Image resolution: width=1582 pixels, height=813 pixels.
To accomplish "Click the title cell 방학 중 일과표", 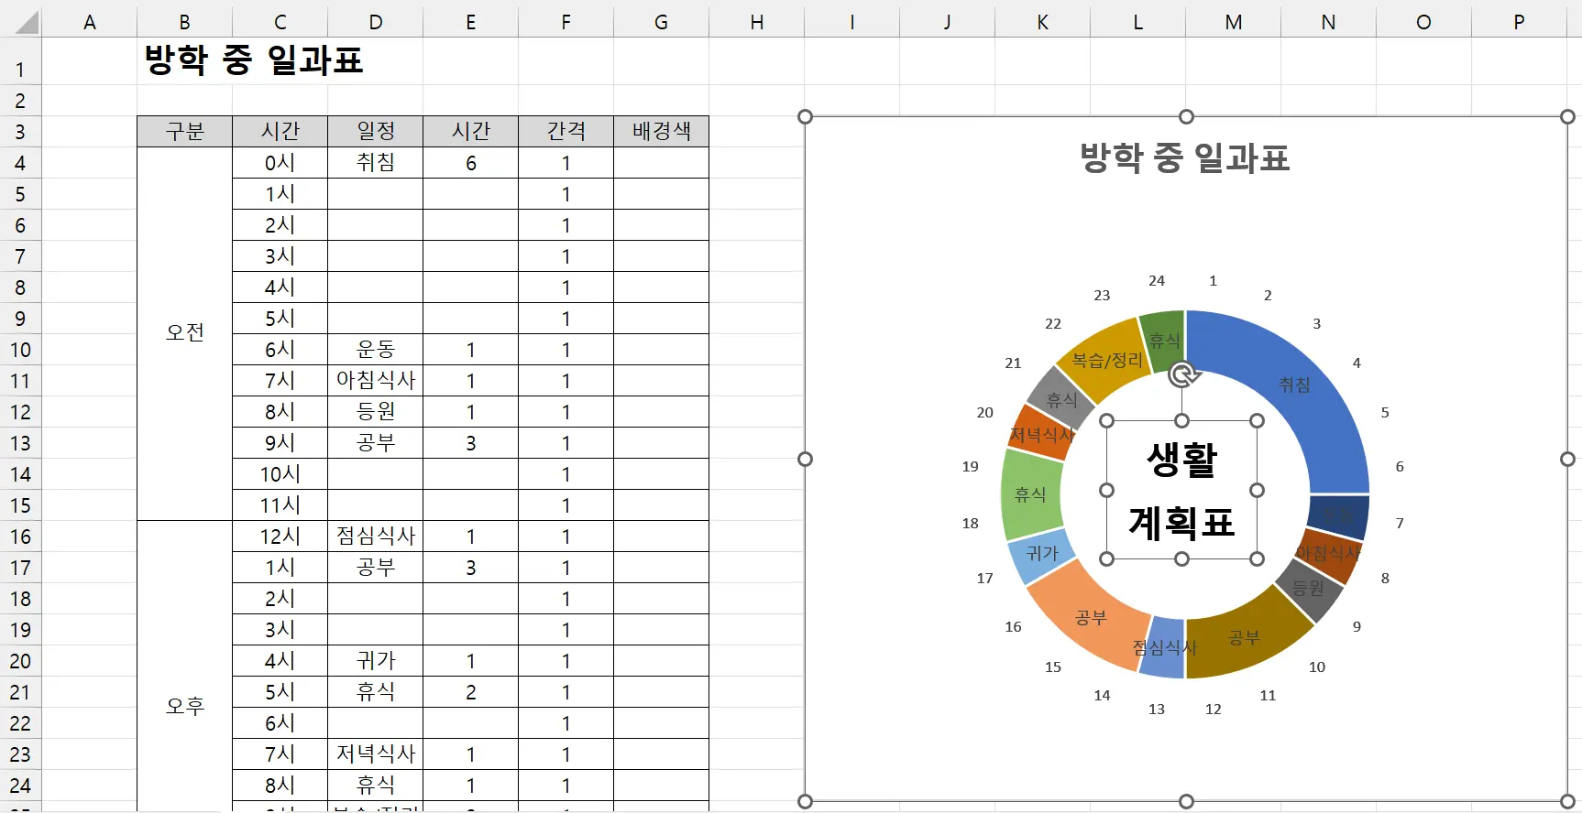I will (x=254, y=60).
